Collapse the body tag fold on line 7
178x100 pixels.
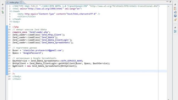(11, 22)
